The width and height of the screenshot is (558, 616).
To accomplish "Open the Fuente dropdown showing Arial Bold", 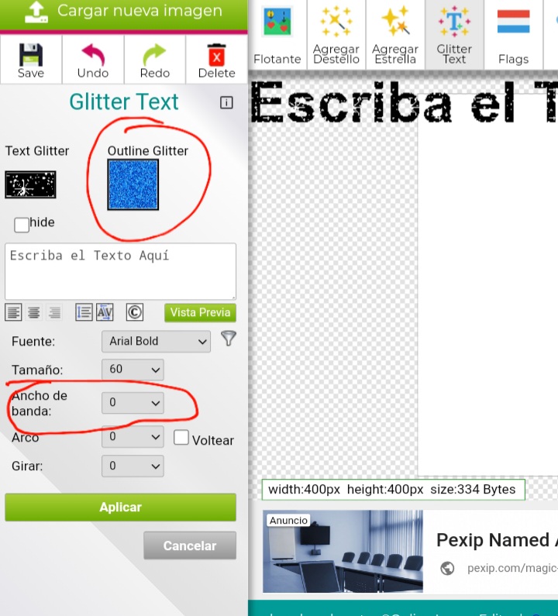I will 156,341.
